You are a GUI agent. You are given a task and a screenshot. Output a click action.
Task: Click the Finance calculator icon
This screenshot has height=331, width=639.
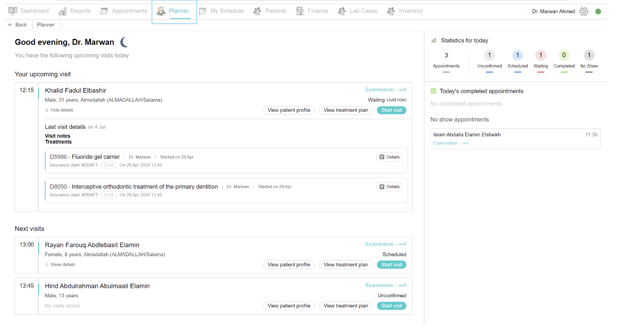[300, 11]
